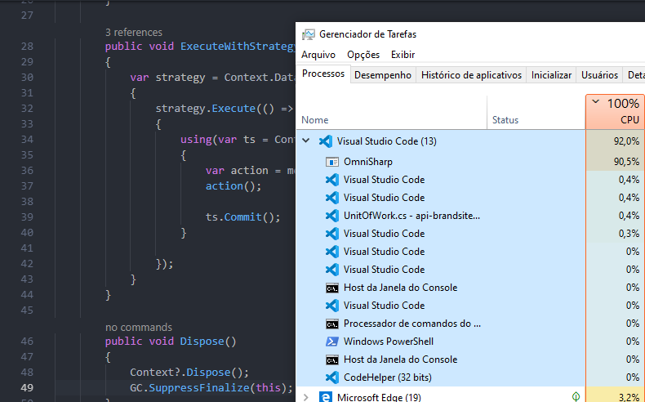
Task: Select the CodeHelper (32 bits) row
Action: 470,377
